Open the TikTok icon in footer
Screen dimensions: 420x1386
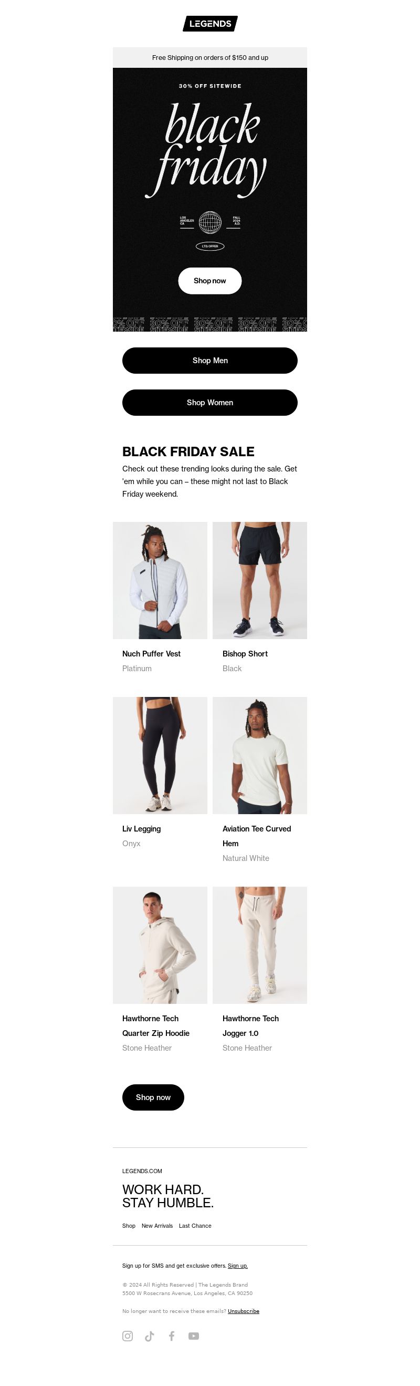coord(150,1336)
